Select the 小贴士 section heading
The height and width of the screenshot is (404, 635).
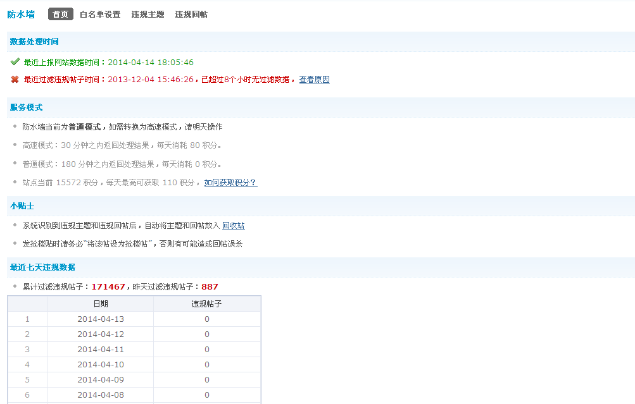22,206
